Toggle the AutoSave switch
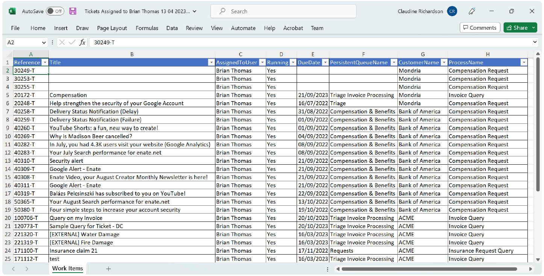 (x=55, y=11)
